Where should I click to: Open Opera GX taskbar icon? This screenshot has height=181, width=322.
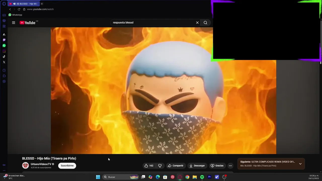(180, 177)
